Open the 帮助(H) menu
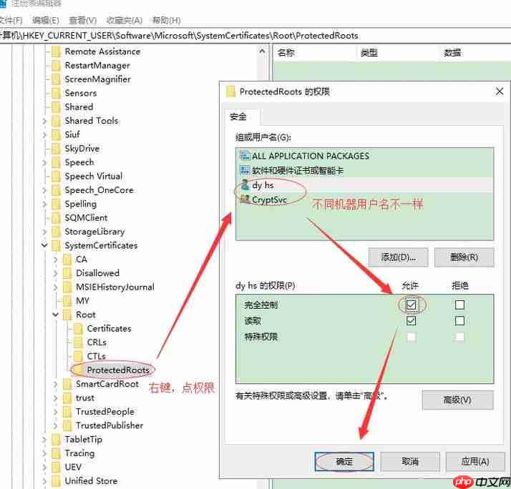Image resolution: width=511 pixels, height=489 pixels. [x=167, y=21]
